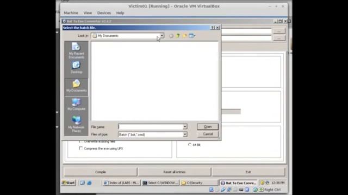Switch to the Select C:\WINDOW... command prompt taskbar item

tap(160, 183)
